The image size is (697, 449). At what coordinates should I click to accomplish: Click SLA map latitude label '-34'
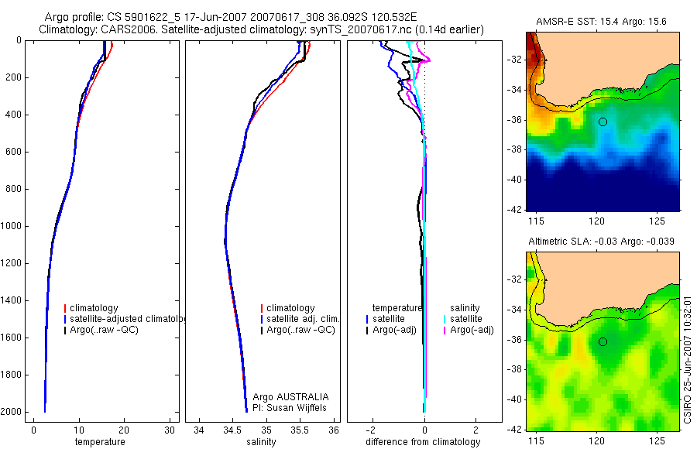point(515,310)
